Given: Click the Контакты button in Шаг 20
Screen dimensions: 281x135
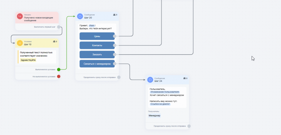Looking at the screenshot, I should tap(97, 45).
